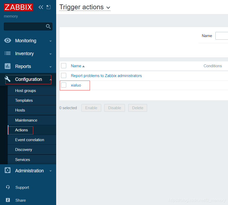The image size is (228, 205).
Task: Open the xialuo action link
Action: click(x=76, y=85)
